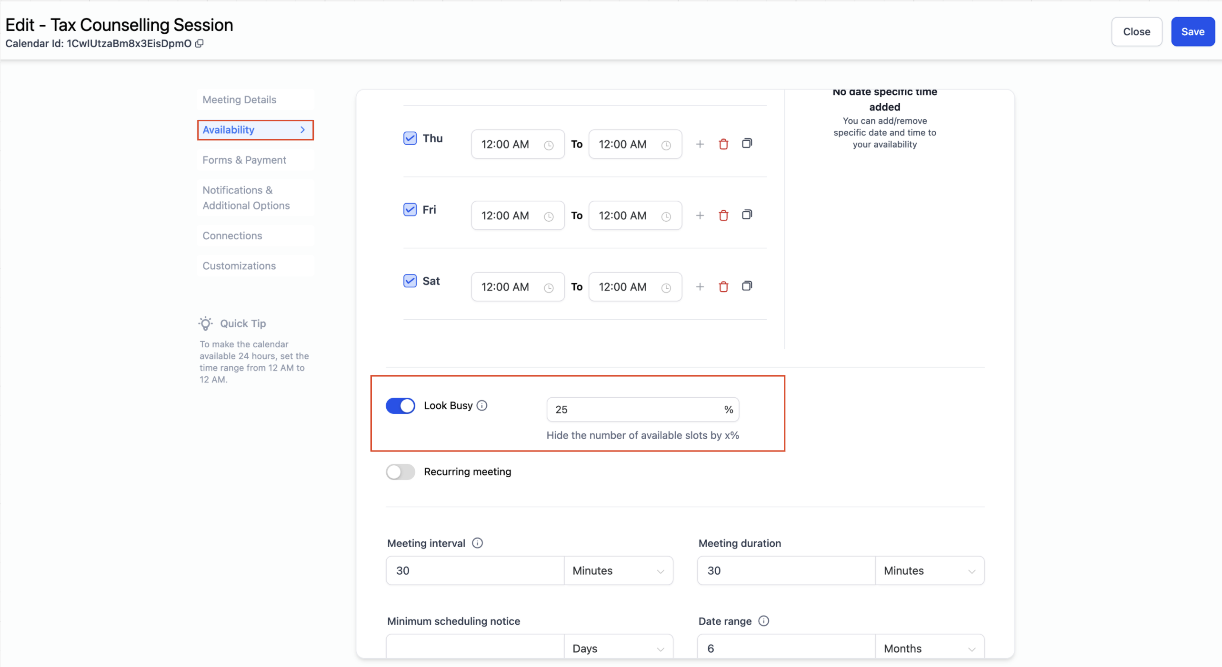This screenshot has width=1222, height=667.
Task: Open the Meeting interval Minutes dropdown
Action: tap(618, 570)
